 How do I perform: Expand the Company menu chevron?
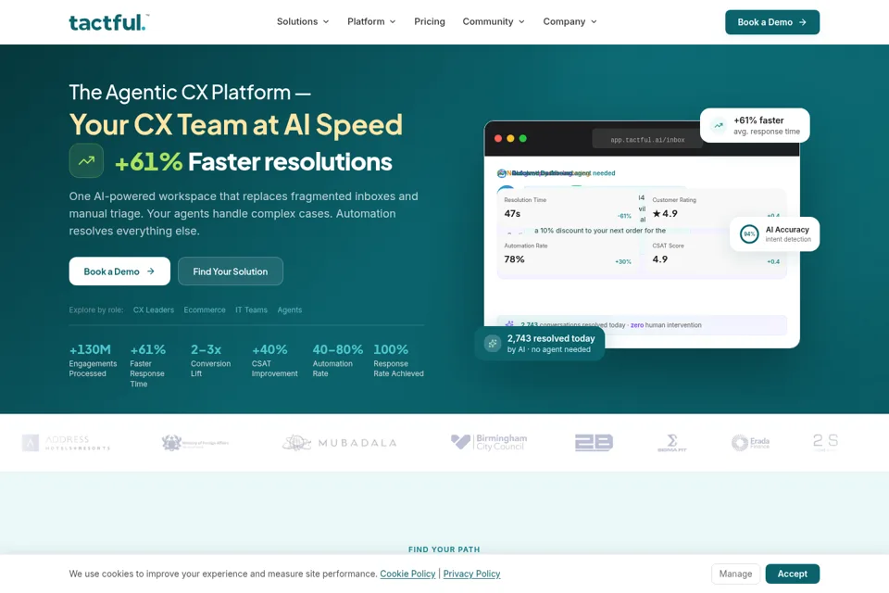pyautogui.click(x=594, y=22)
